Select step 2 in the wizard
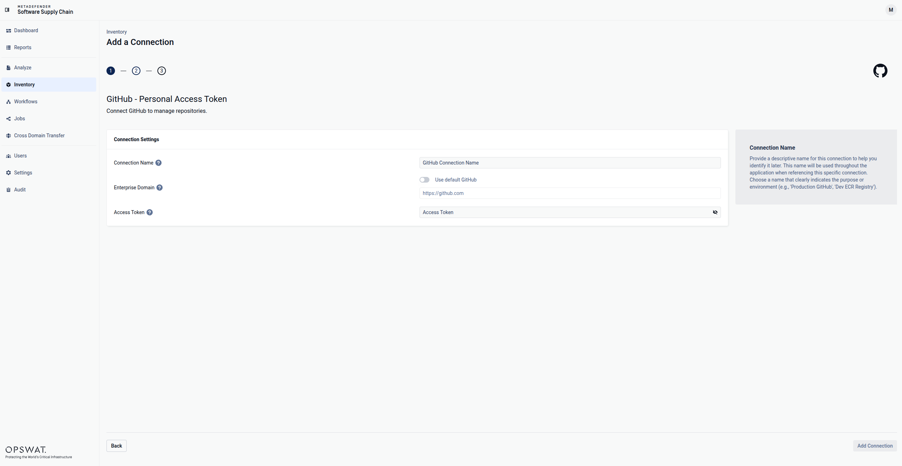Viewport: 902px width, 466px height. click(x=136, y=71)
